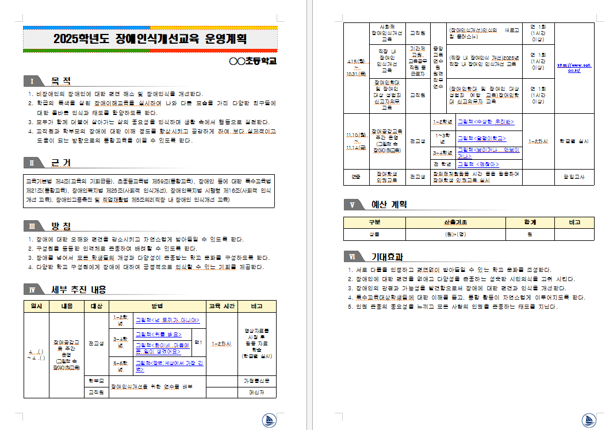
Task: Click the sailboat logo at the bottom of the first page
Action: click(x=269, y=420)
